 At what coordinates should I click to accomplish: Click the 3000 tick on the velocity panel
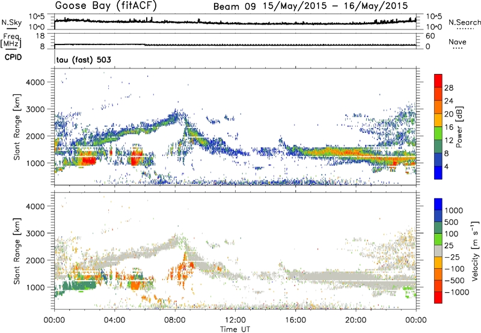[35, 233]
